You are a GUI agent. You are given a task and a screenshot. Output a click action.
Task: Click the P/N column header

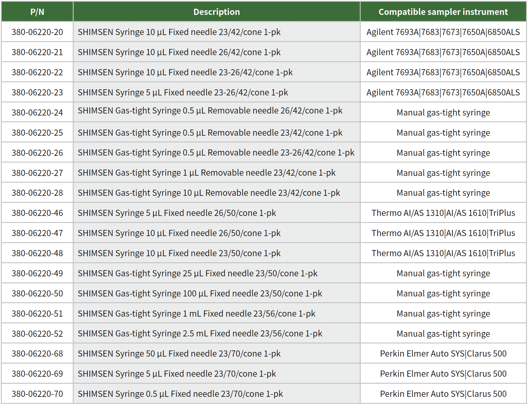tap(37, 12)
